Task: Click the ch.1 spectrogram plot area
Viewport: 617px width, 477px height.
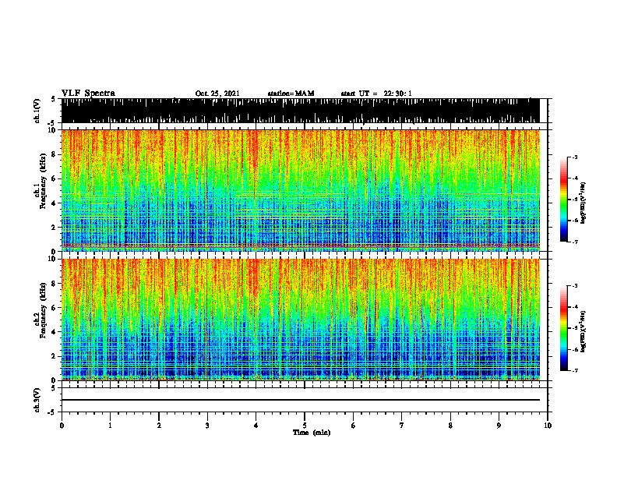Action: tap(301, 190)
